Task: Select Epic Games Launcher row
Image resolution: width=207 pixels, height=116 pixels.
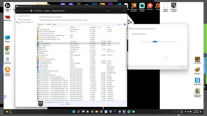Action: coord(78,43)
